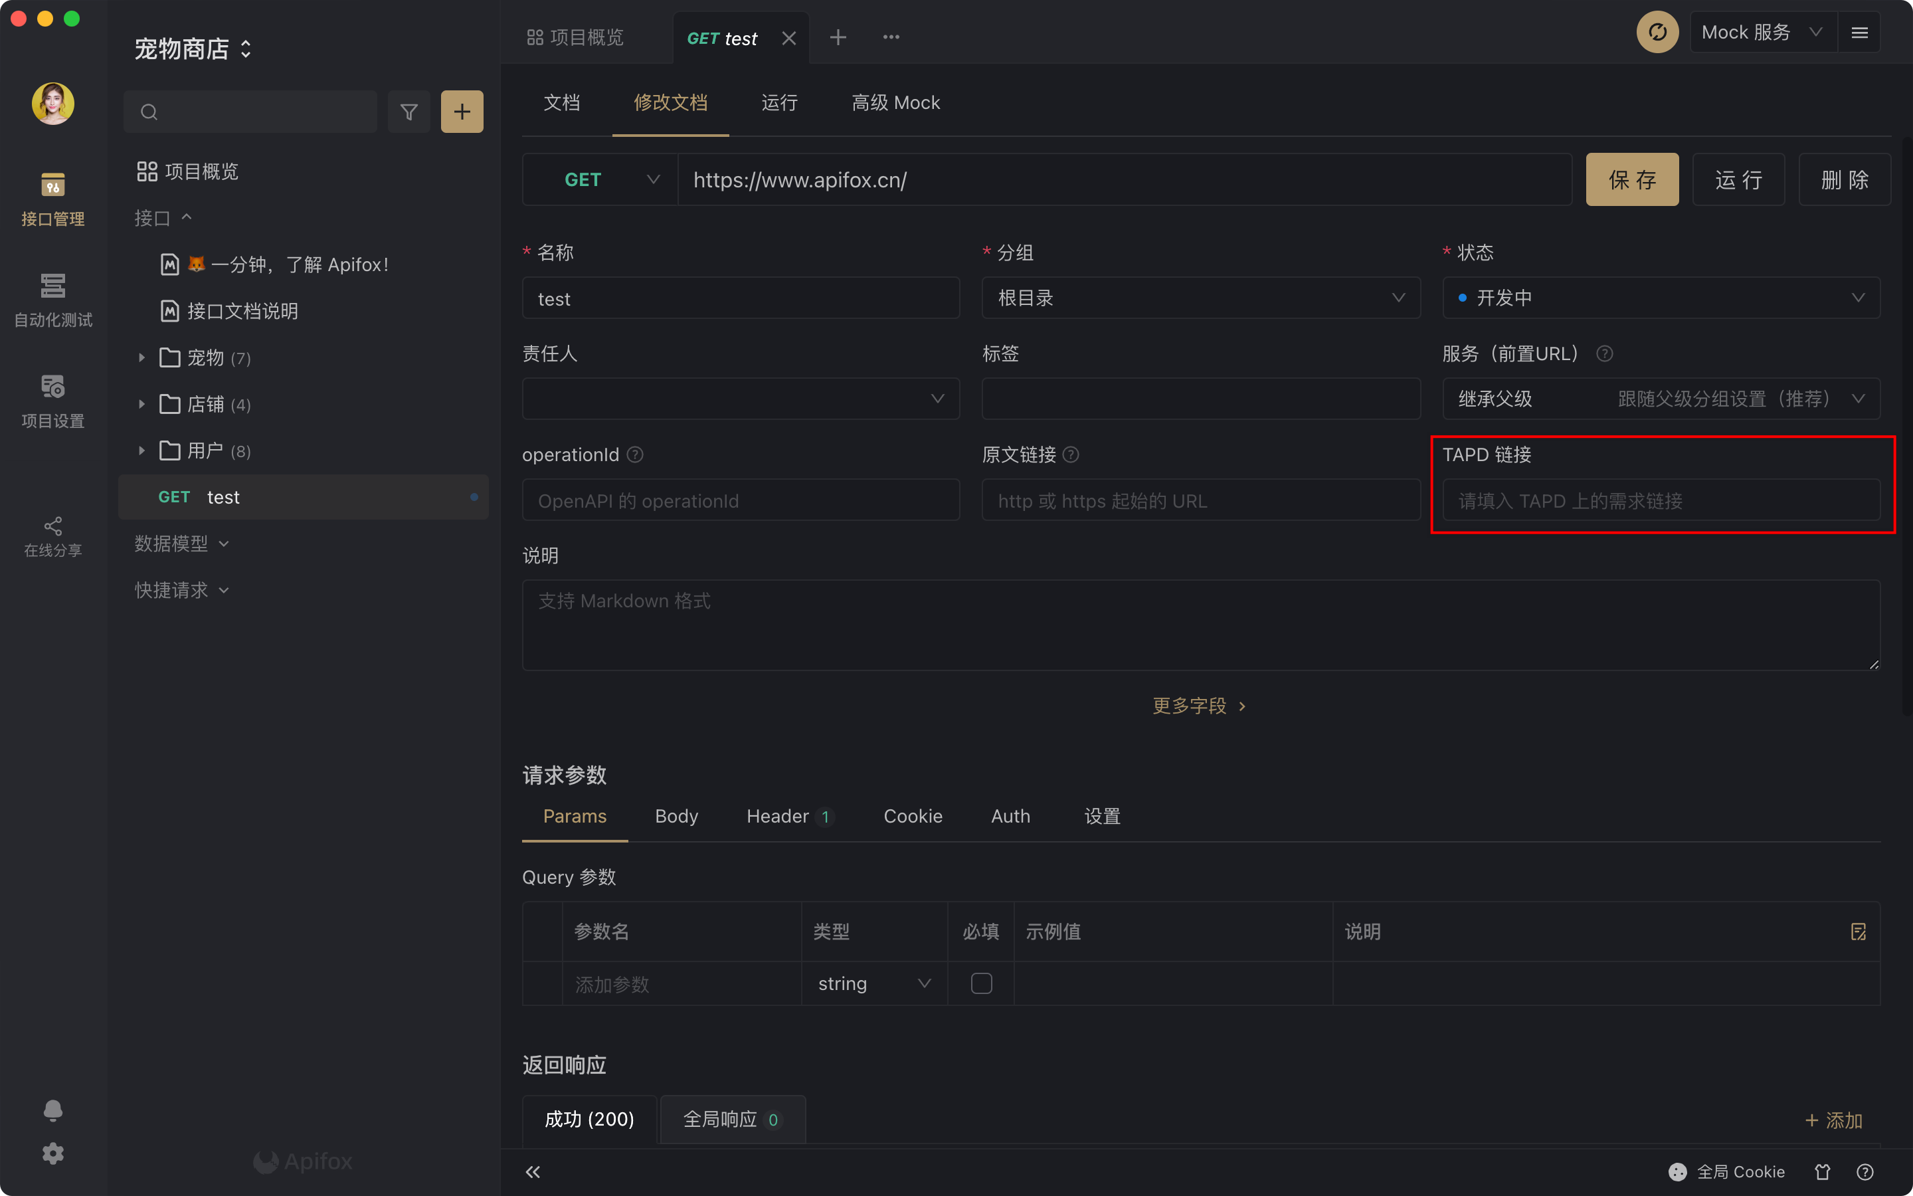Expand the 用户 folder
This screenshot has width=1913, height=1196.
[141, 451]
